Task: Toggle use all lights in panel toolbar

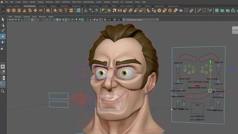Action: (x=69, y=20)
